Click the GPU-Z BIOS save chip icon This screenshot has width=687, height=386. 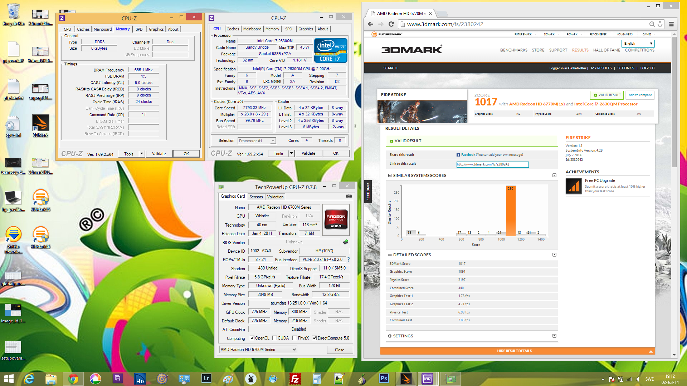[345, 242]
